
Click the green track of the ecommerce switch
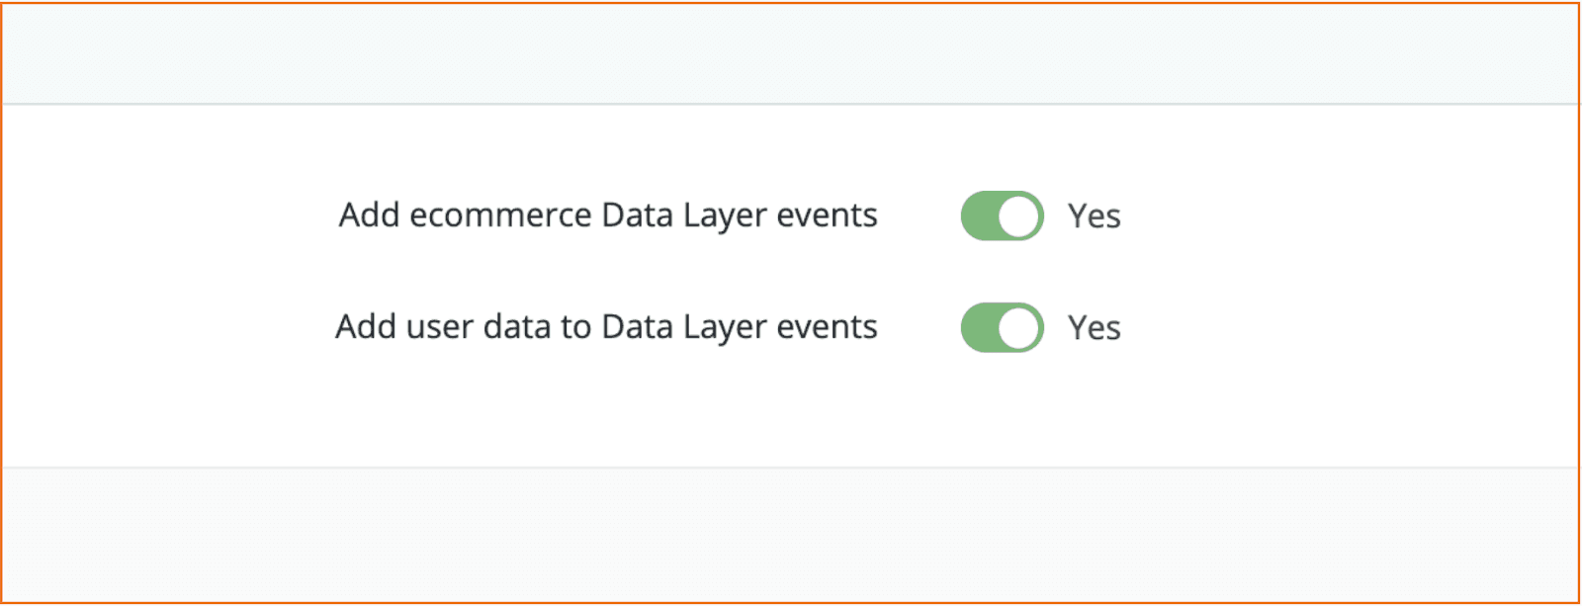coord(979,216)
